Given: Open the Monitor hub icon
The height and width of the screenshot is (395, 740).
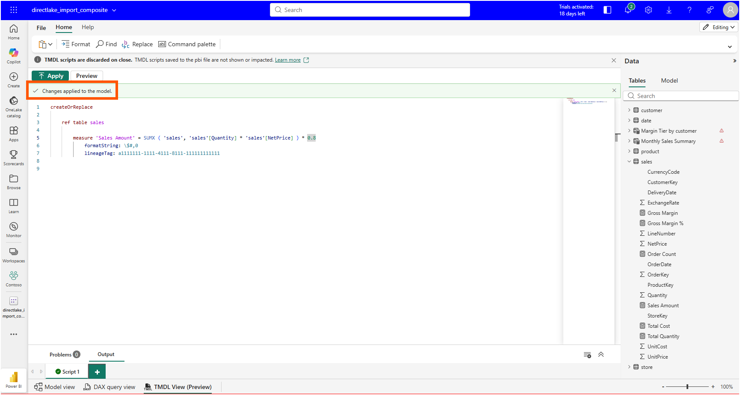Looking at the screenshot, I should pos(14,229).
